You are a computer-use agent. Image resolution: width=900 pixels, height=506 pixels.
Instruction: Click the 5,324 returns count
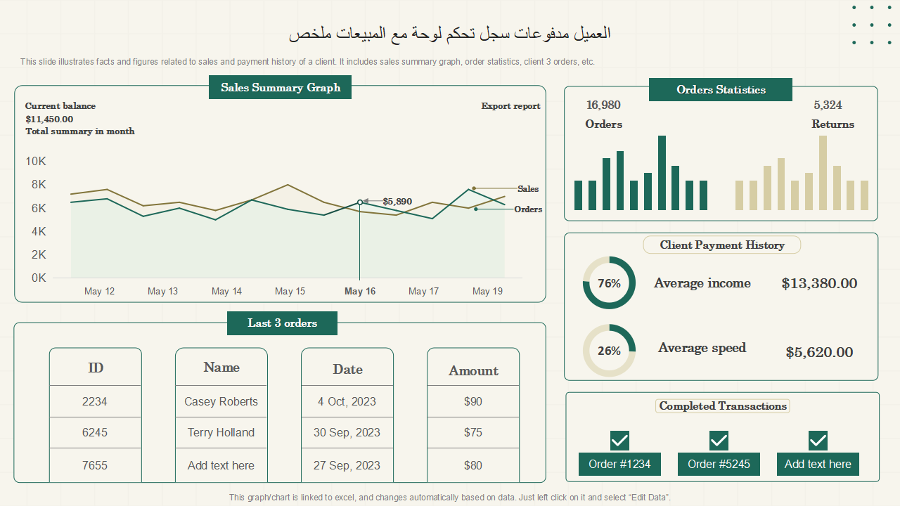828,105
